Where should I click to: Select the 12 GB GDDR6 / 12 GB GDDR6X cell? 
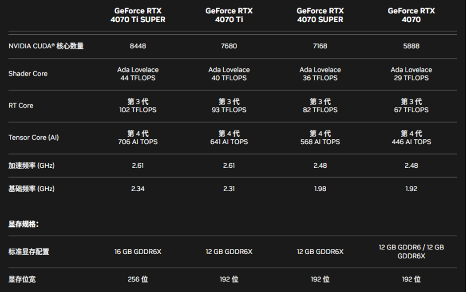pos(411,252)
